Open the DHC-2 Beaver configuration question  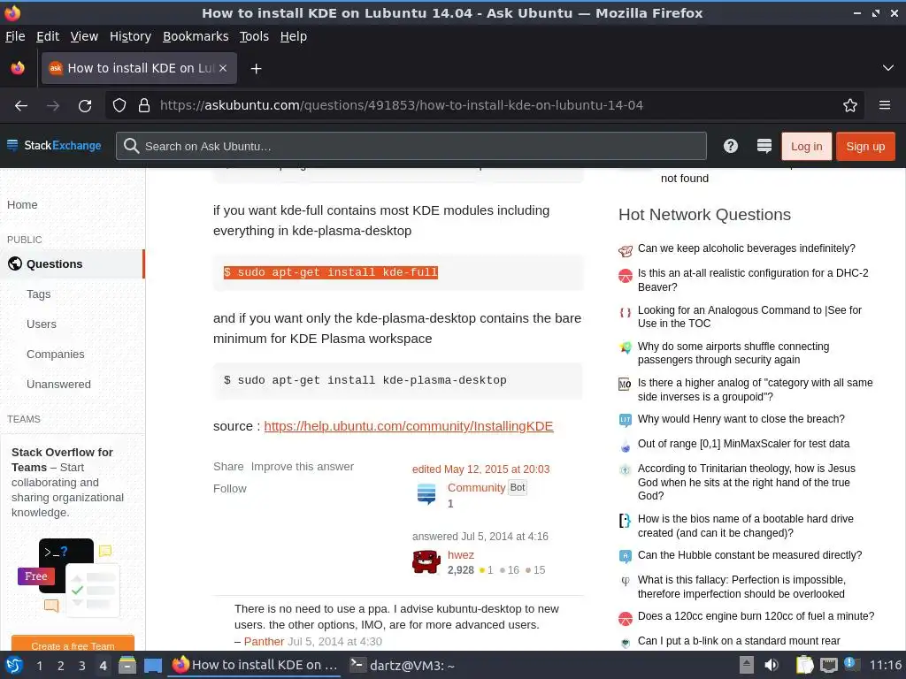click(753, 280)
